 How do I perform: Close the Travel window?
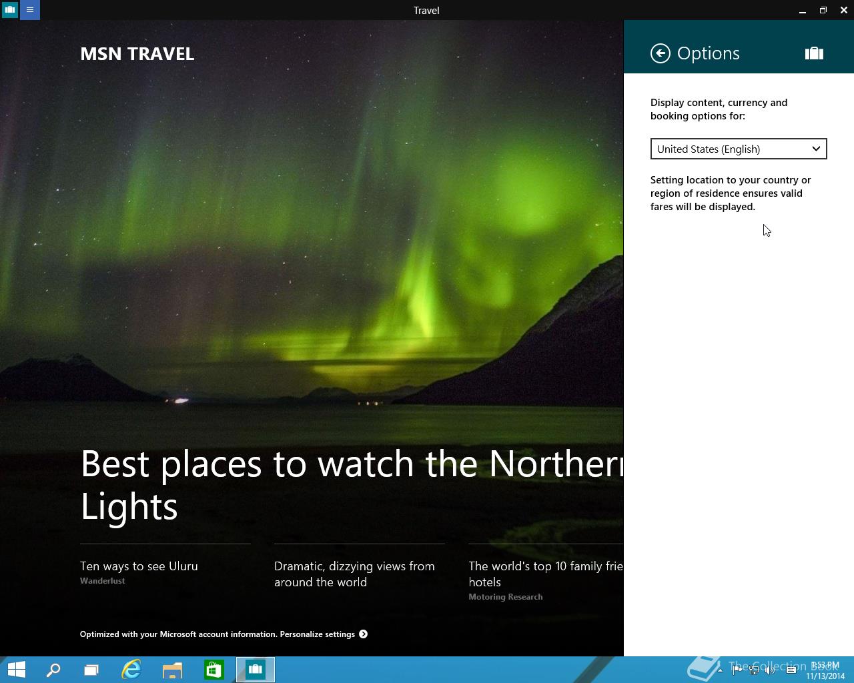pos(844,10)
